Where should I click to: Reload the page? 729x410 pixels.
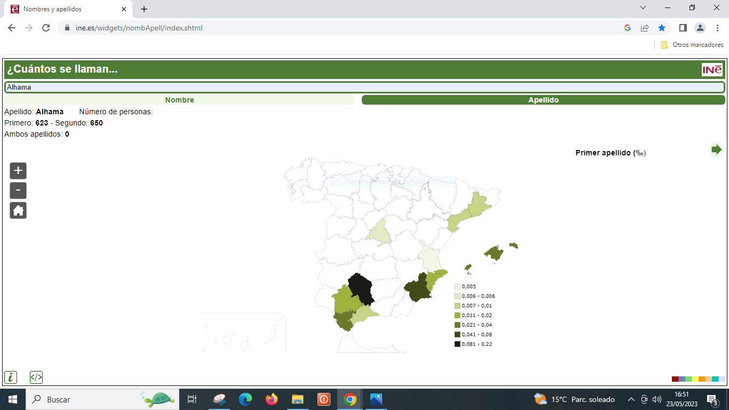coord(46,28)
